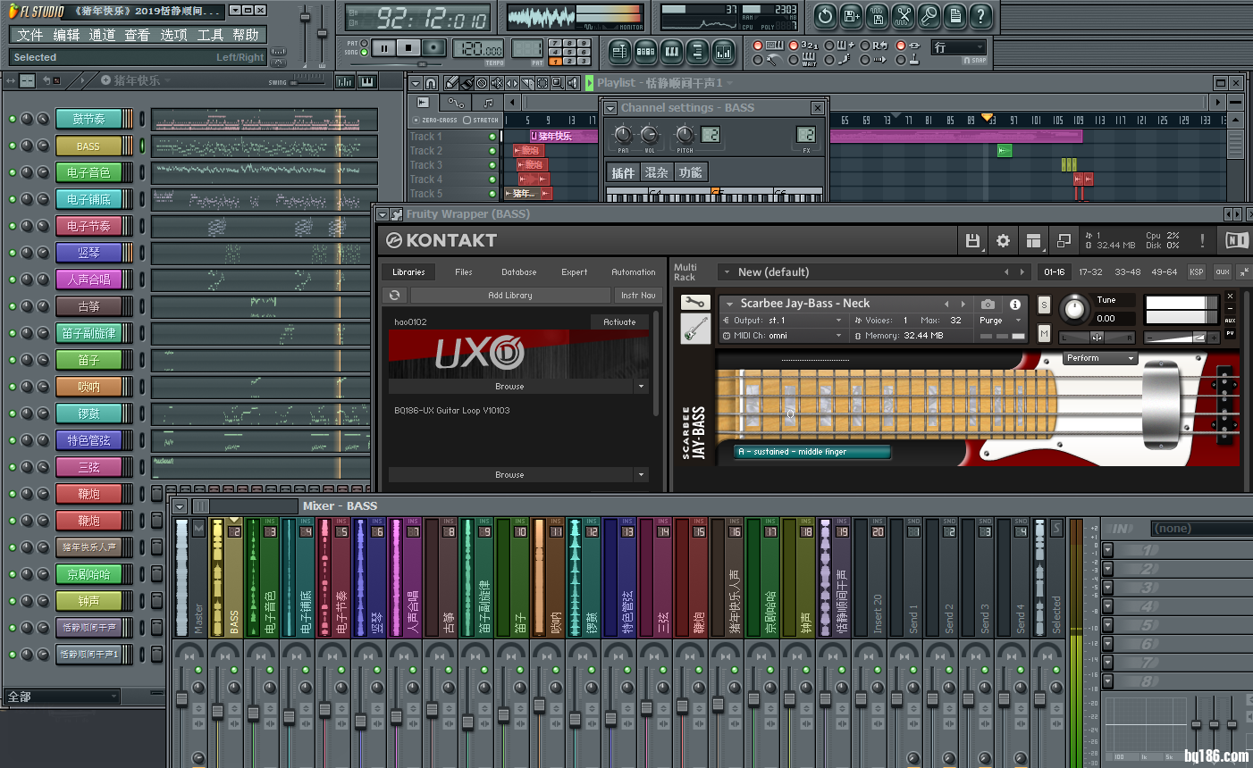The image size is (1253, 768).
Task: Open the Scarbee instrument wrench edit icon
Action: (x=694, y=302)
